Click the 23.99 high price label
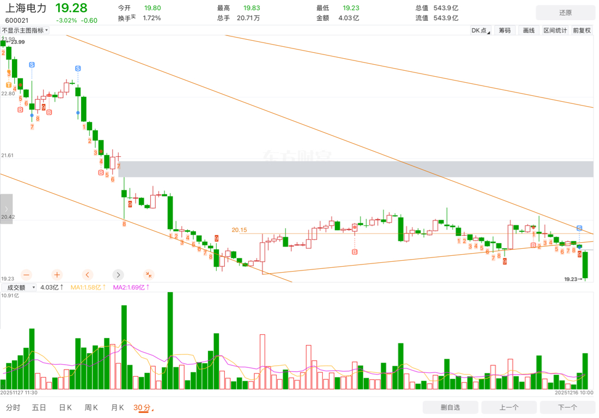Viewport: 599px width, 418px height. point(17,42)
